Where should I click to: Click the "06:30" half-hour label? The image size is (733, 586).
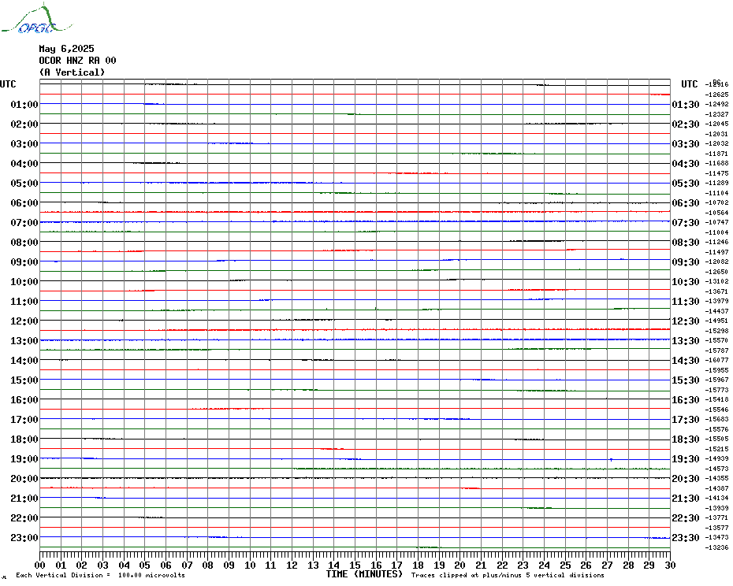[x=686, y=202]
